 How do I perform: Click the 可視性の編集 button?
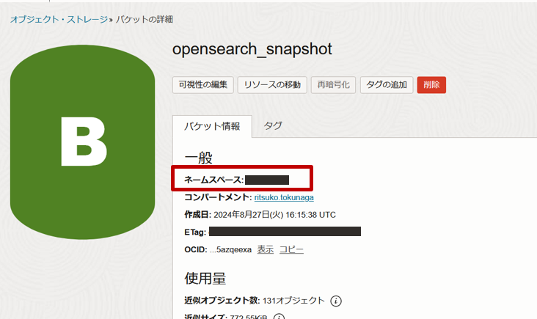click(x=203, y=84)
